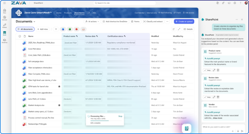The image size is (249, 134).
Task: Filter by PowerPoint file type icon
Action: pos(77,29)
